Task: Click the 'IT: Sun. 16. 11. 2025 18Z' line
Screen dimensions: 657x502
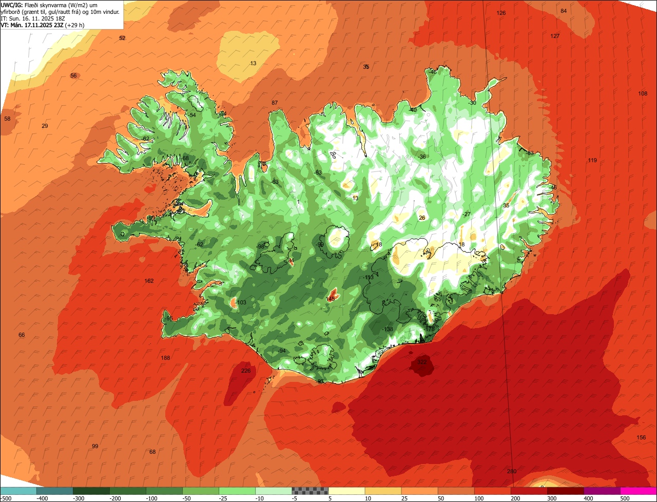Action: pos(32,18)
